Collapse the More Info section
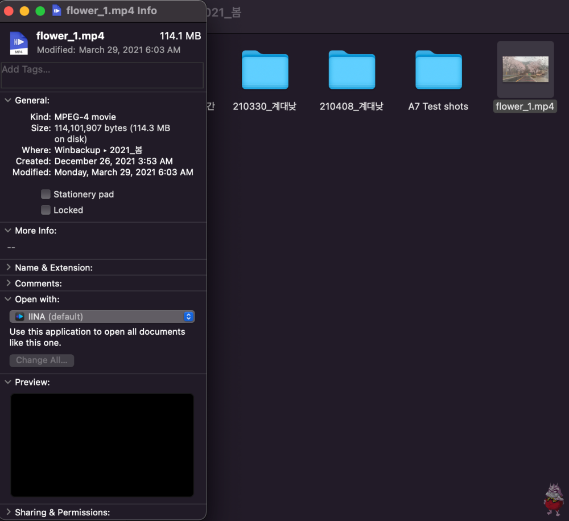 [x=8, y=231]
